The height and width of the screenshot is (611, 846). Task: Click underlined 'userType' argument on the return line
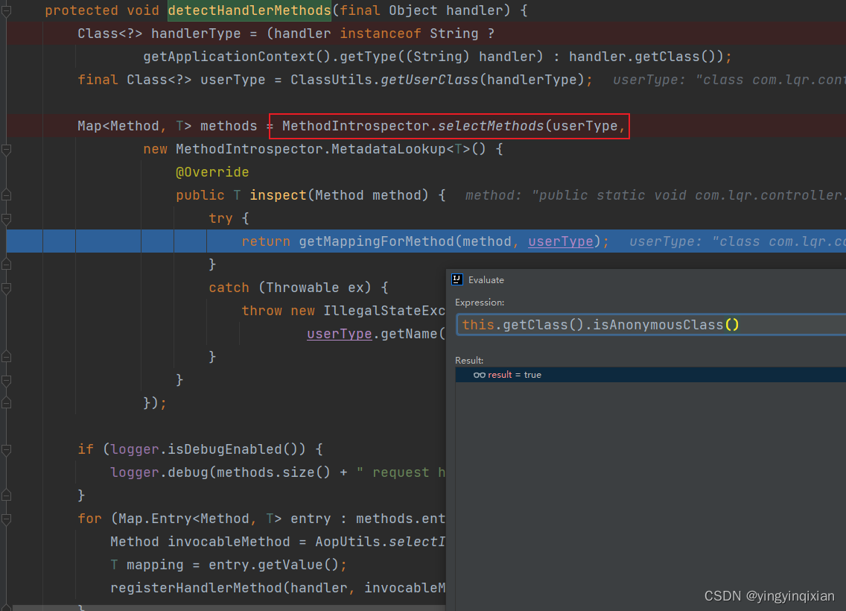coord(561,241)
